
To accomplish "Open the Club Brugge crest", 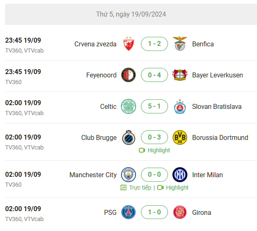I will (128, 137).
